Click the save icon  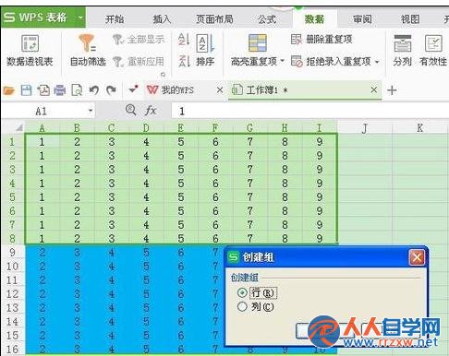click(x=26, y=90)
